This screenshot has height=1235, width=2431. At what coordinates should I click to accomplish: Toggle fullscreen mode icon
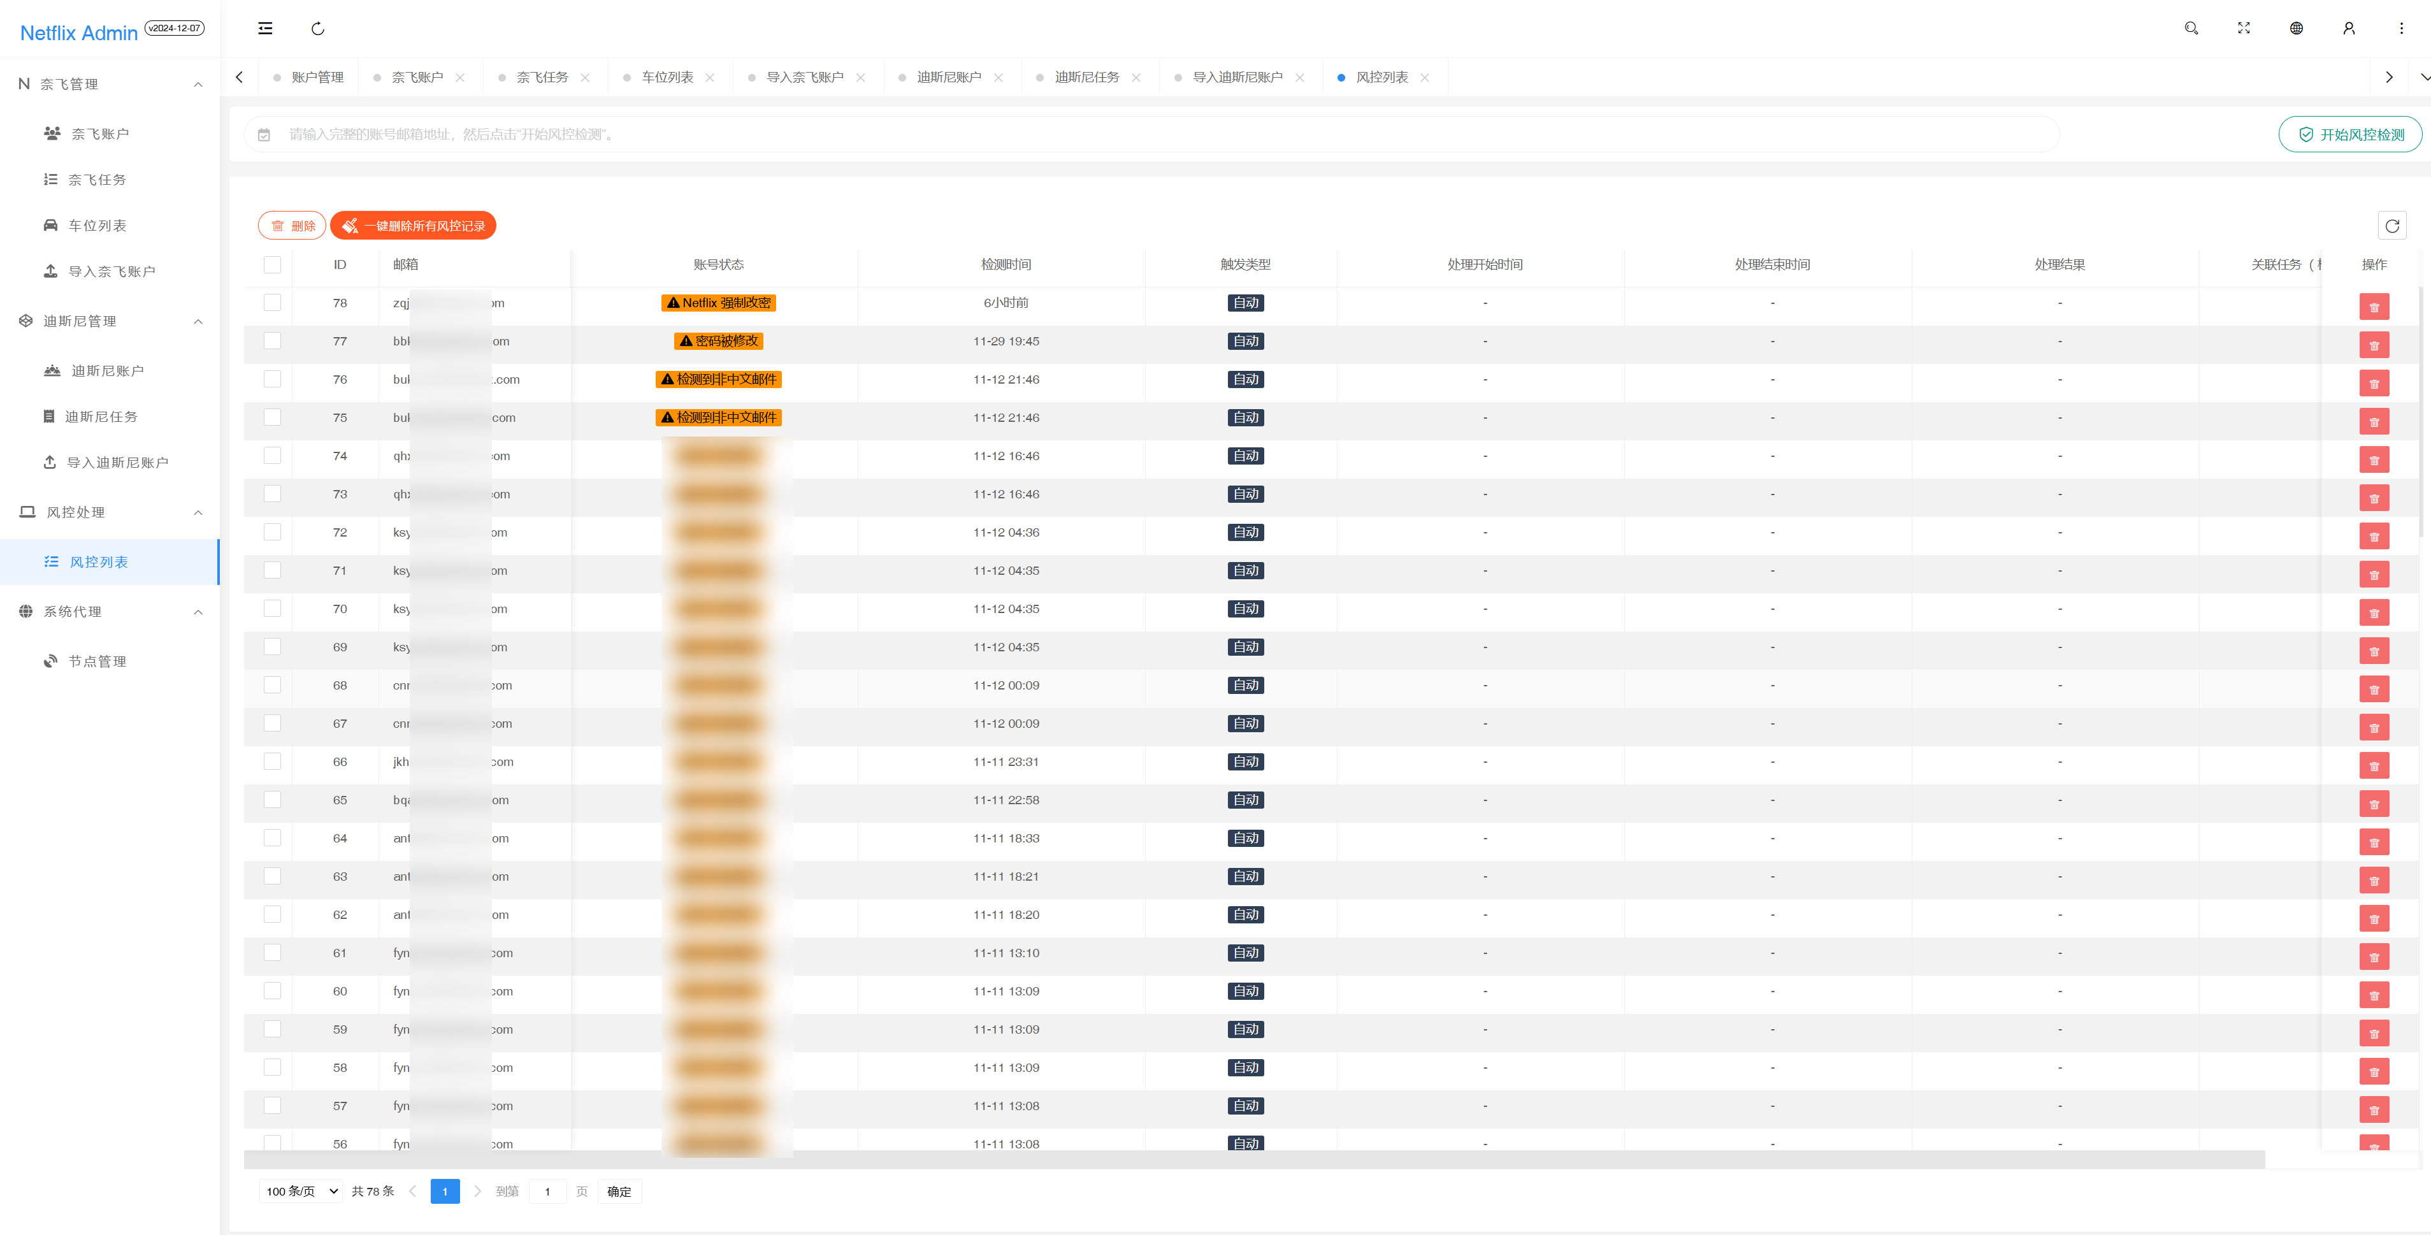coord(2244,28)
